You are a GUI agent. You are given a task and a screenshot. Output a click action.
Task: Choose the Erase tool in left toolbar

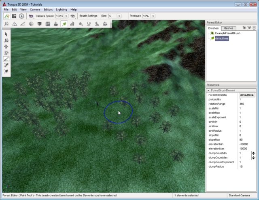(6, 65)
